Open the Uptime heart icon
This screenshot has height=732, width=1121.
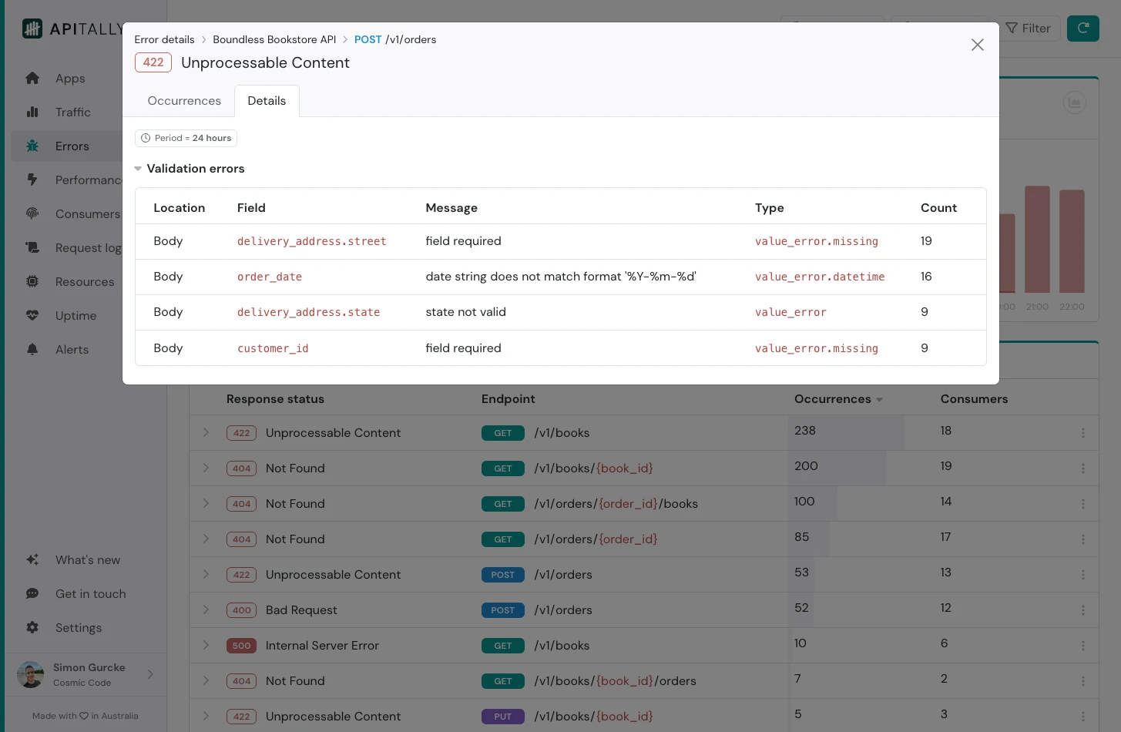(32, 315)
